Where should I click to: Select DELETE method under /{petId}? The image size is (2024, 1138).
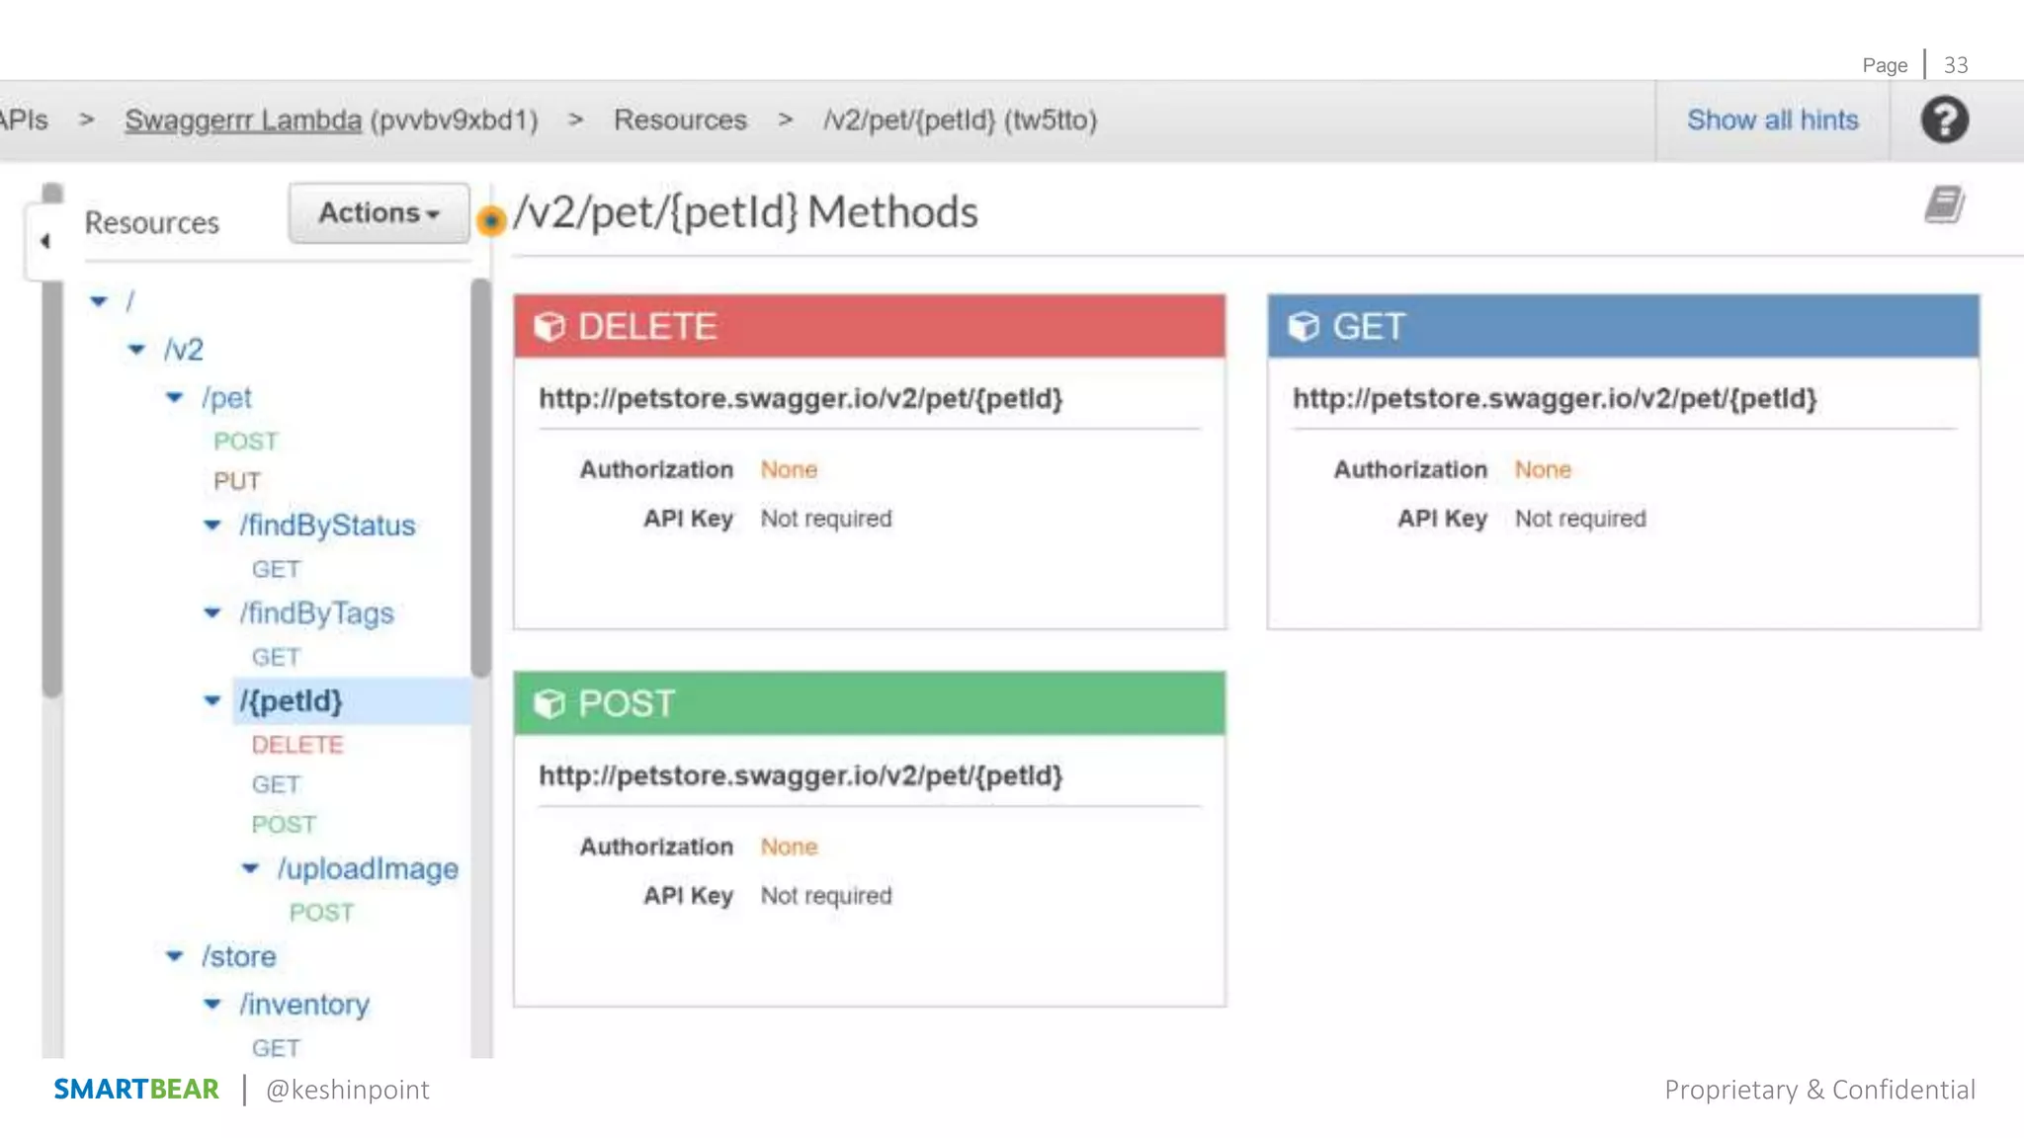296,745
